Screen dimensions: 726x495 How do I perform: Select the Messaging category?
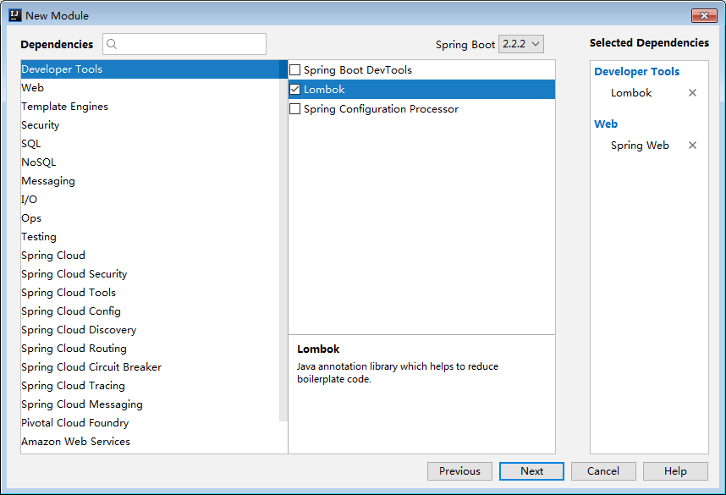(150, 180)
